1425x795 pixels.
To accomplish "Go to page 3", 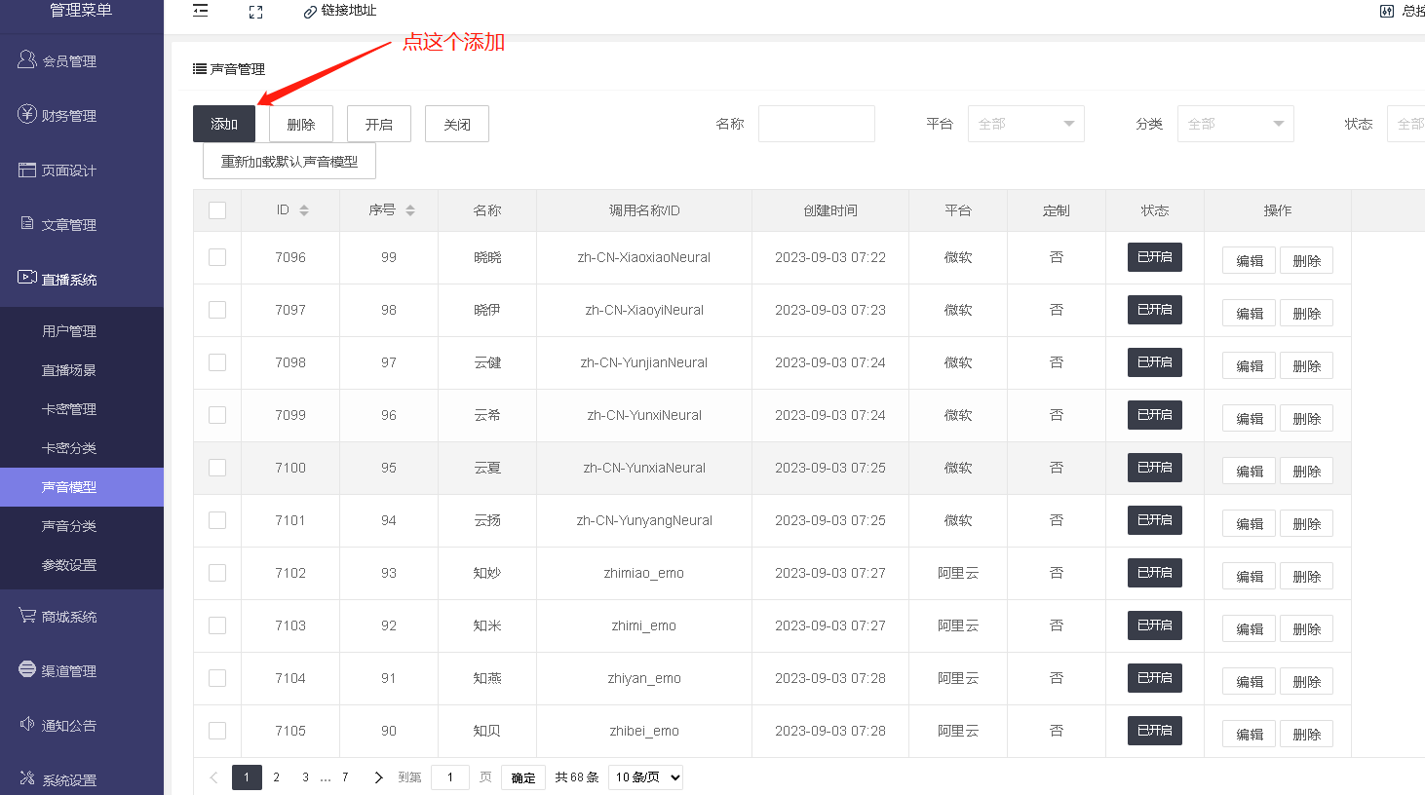I will point(305,777).
